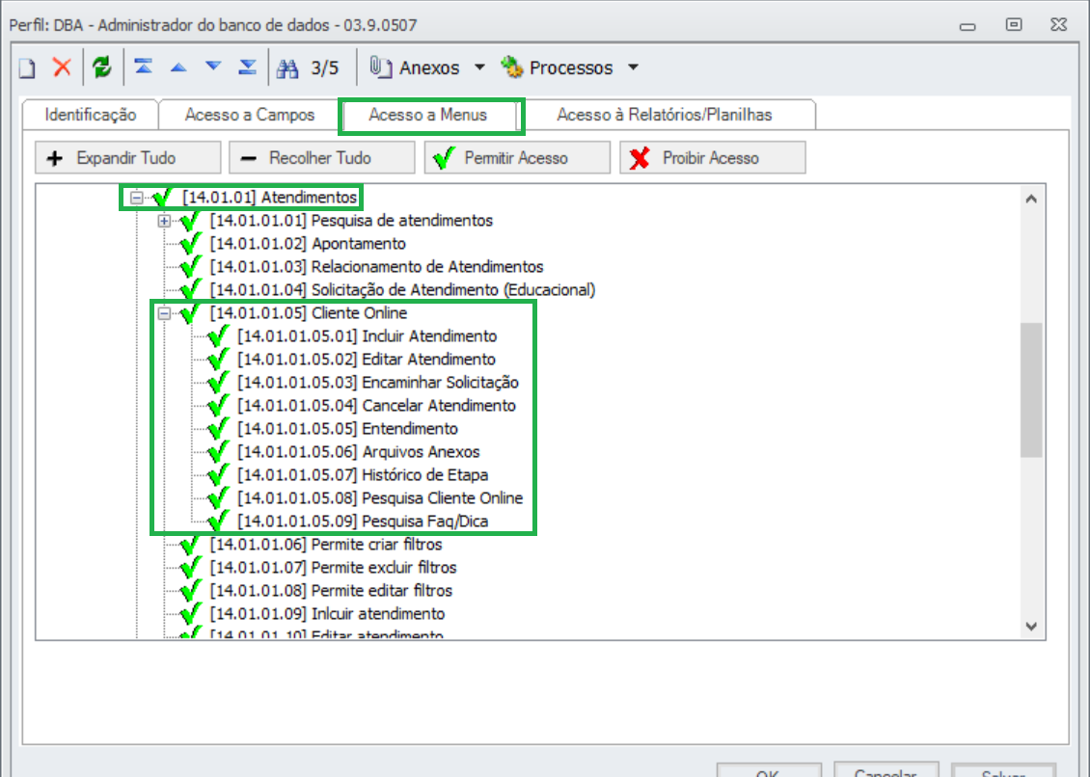This screenshot has height=777, width=1090.
Task: Select [14.01.01.05.08] Pesquisa Cliente Online row
Action: pyautogui.click(x=380, y=497)
